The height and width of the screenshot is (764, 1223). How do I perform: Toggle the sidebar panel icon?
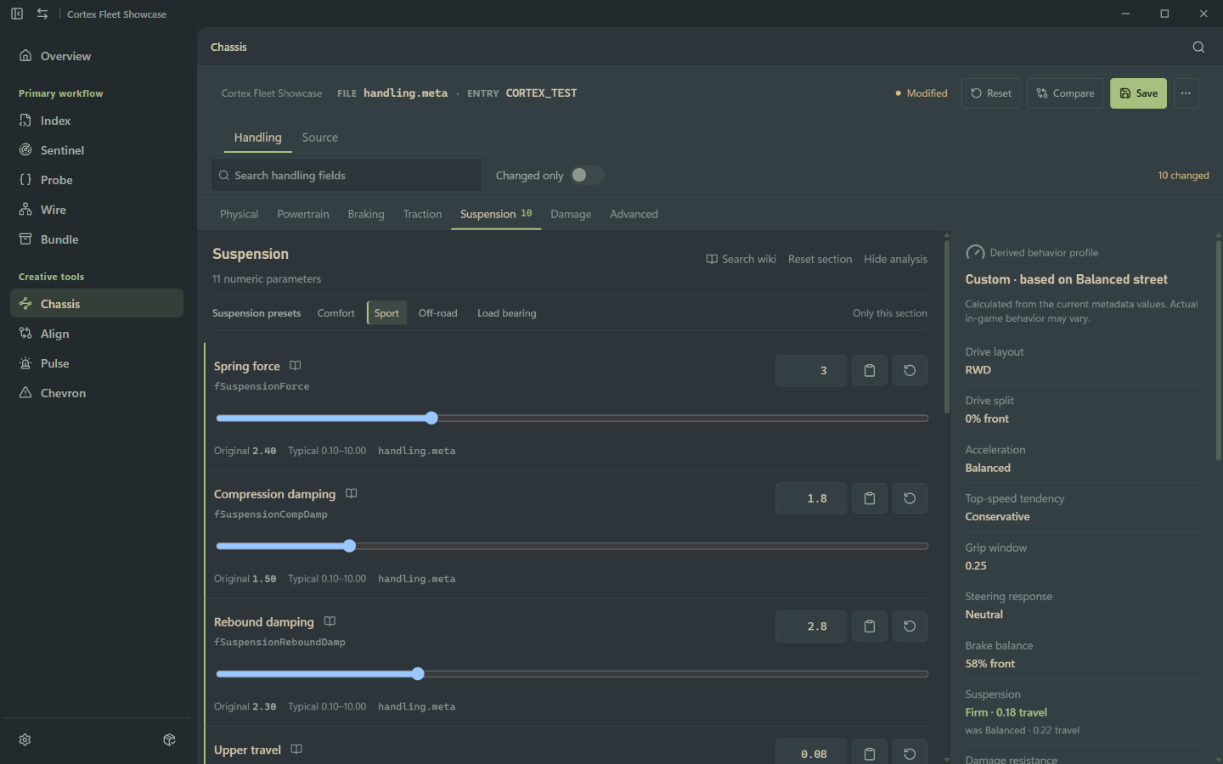(17, 14)
